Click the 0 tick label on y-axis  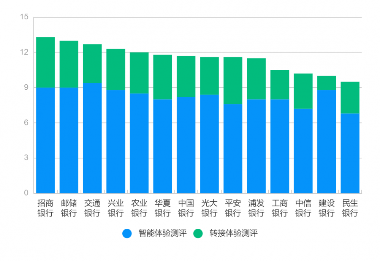pyautogui.click(x=26, y=193)
